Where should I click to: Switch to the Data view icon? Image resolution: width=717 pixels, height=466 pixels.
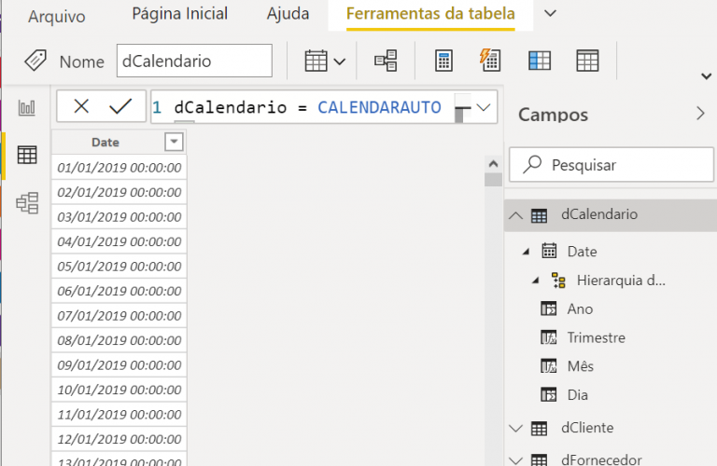(x=27, y=155)
